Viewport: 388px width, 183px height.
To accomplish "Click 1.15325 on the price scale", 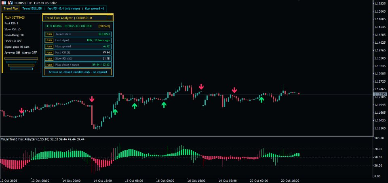I will click(x=380, y=4).
